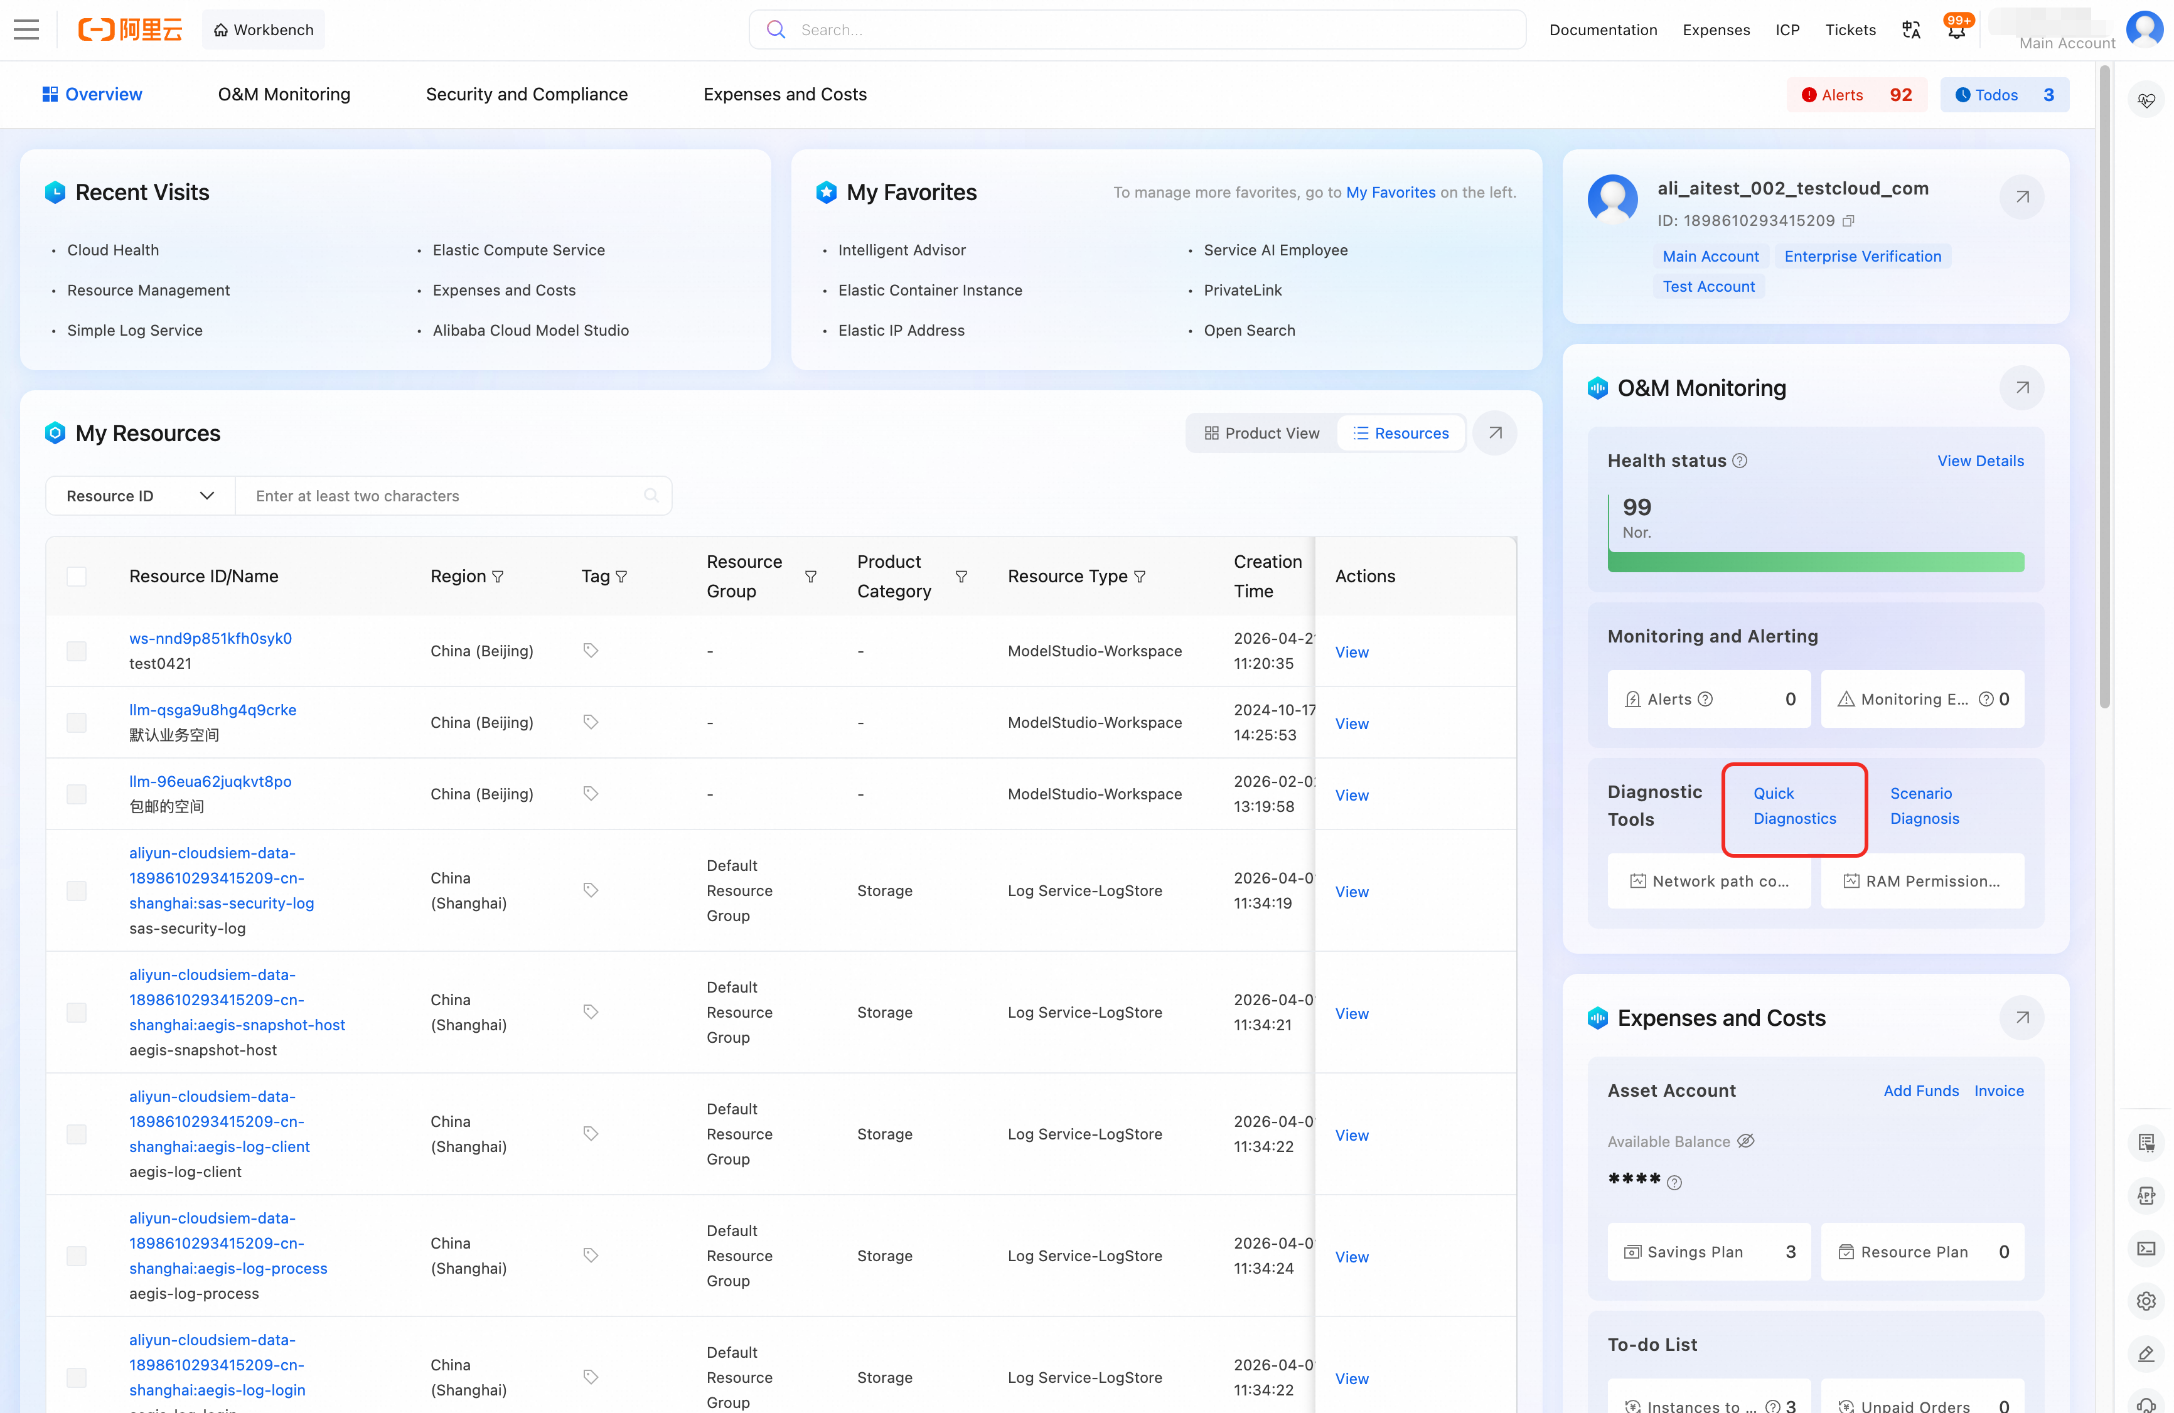Click the tag icon for ws-nnd9p851kfh0syk0
The image size is (2174, 1413).
[591, 650]
